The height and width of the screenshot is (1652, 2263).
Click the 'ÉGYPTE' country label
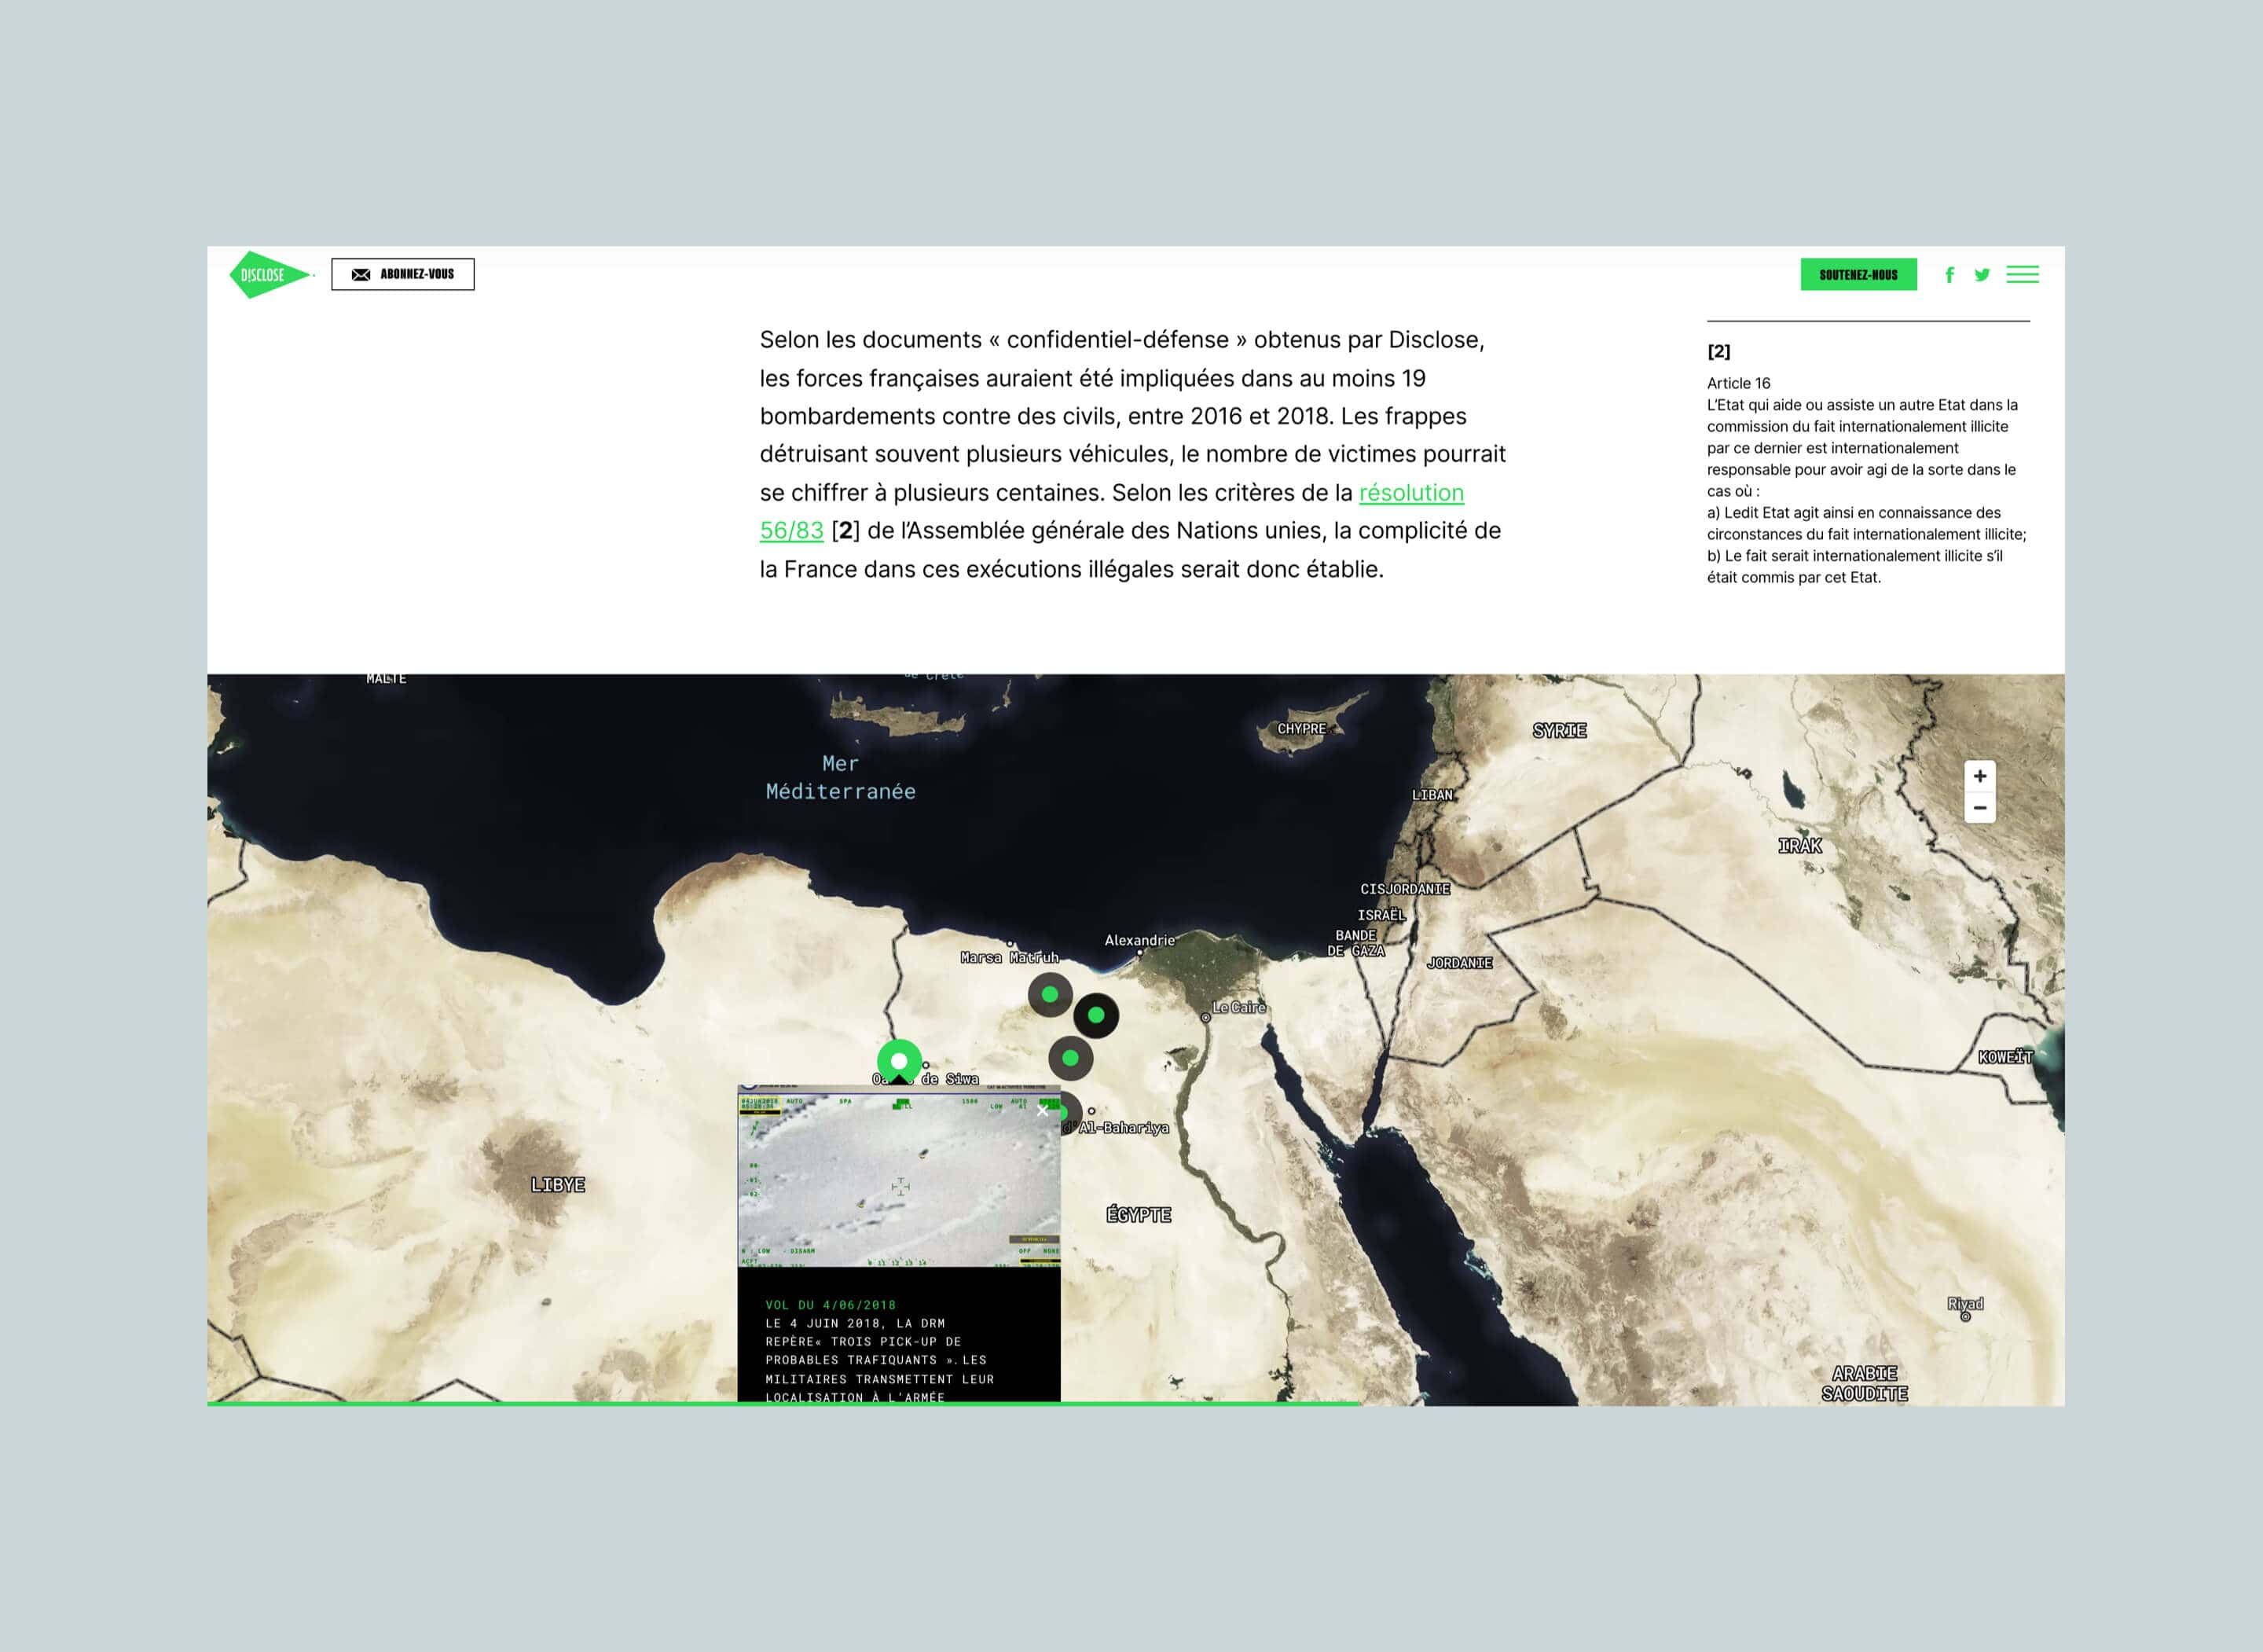pyautogui.click(x=1139, y=1215)
